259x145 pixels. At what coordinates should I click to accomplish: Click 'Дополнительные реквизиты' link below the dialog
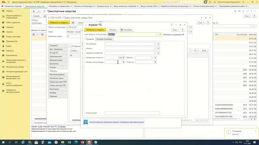[x=117, y=122]
